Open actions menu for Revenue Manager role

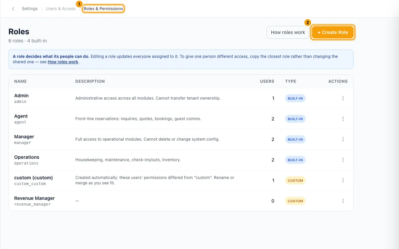pyautogui.click(x=343, y=201)
